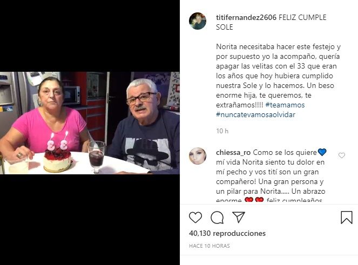This screenshot has height=265, width=358.
Task: Open the #nuncatevamosaolvidar hashtag
Action: point(256,114)
